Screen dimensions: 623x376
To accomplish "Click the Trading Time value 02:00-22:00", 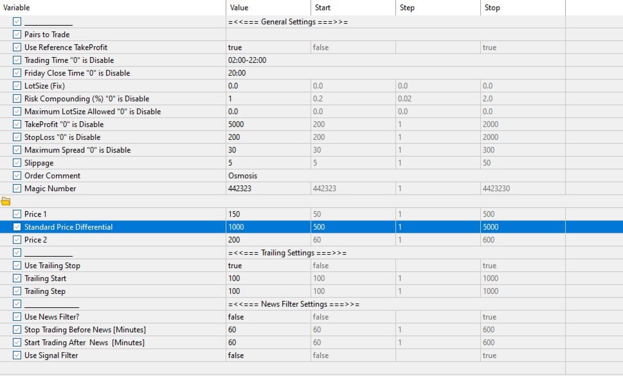I will (247, 60).
